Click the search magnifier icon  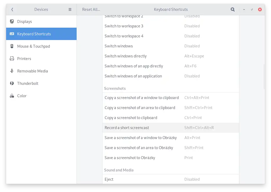click(x=233, y=9)
